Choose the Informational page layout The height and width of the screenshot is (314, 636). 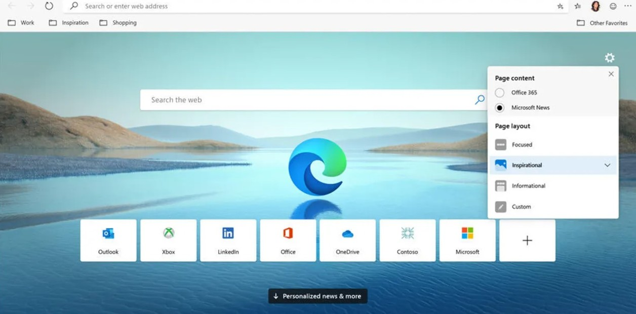[x=528, y=186]
